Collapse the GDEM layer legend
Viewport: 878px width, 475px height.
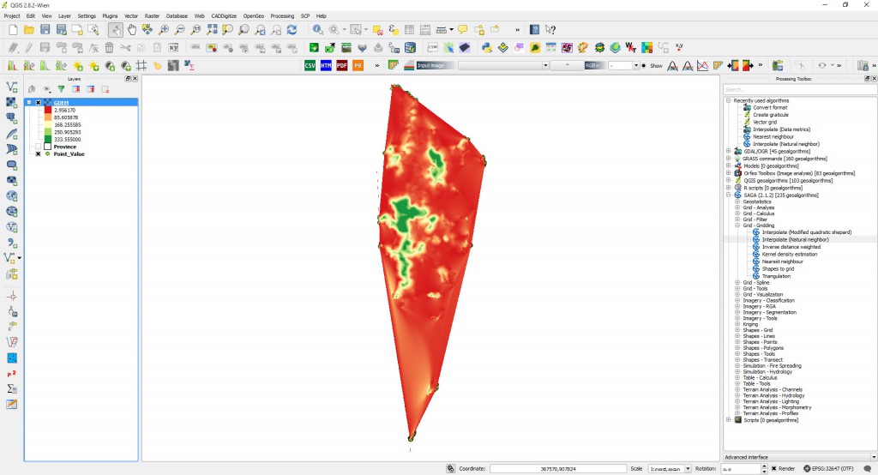(30, 103)
